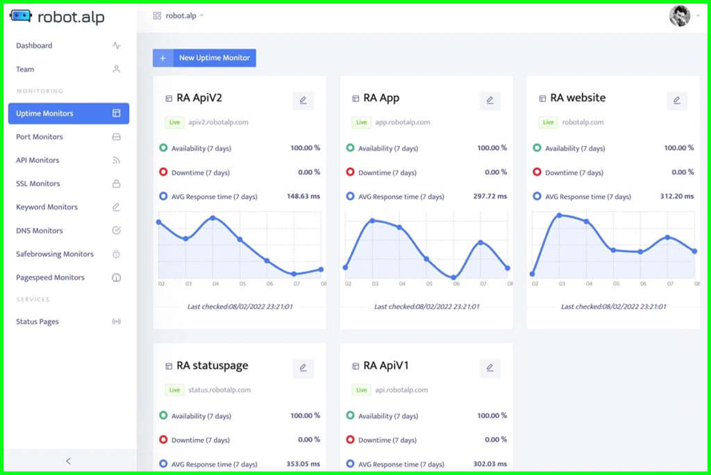The height and width of the screenshot is (475, 711).
Task: Click the edit pencil icon on RA ApiV2 card
Action: (303, 100)
